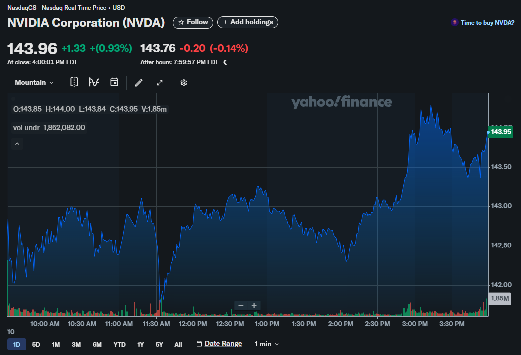Click the H:144.00 high value

(x=60, y=109)
